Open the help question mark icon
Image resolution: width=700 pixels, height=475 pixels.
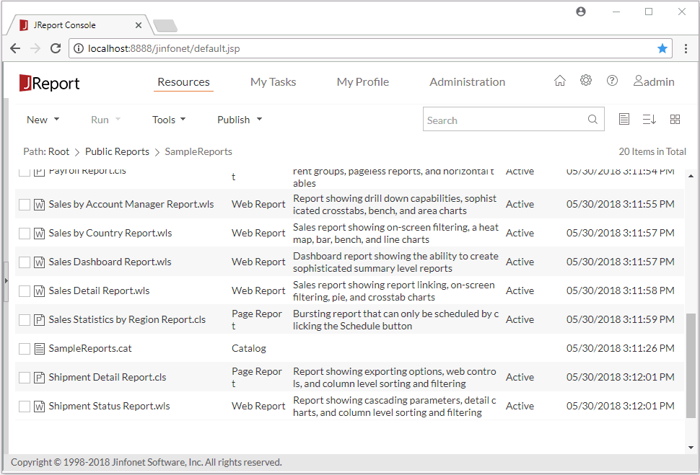tap(612, 80)
